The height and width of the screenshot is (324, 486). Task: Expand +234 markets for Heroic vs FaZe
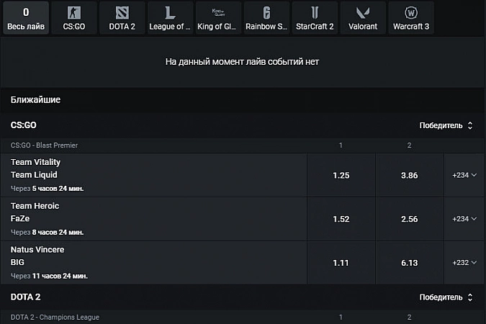(464, 219)
